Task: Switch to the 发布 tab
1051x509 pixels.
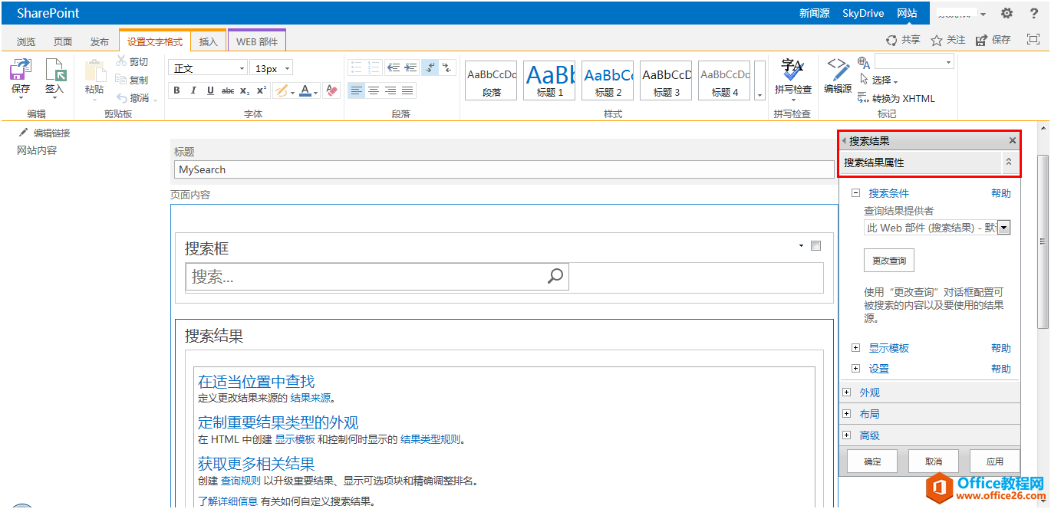Action: point(100,42)
